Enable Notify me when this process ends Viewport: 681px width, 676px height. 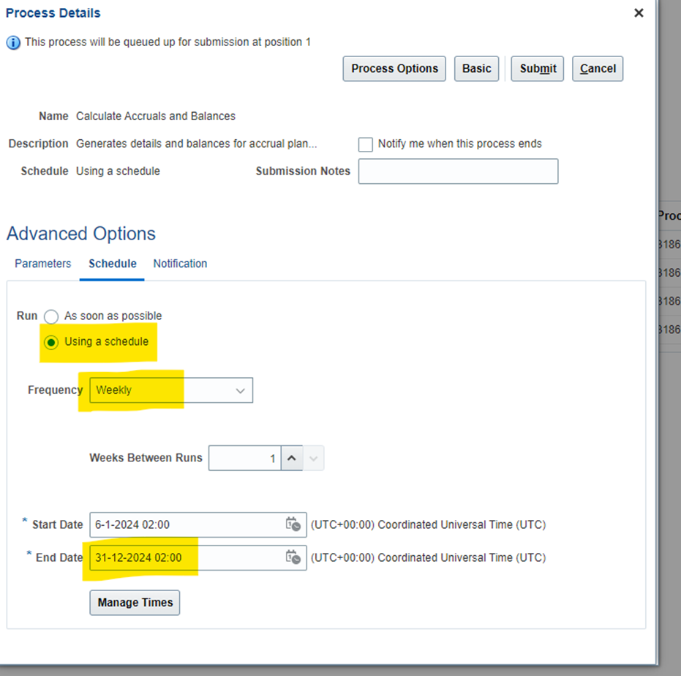coord(366,144)
